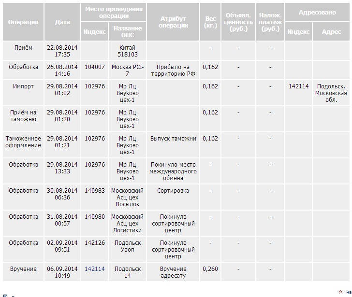Select the 0,260 weight cell
Viewport: 352px width, 297px height.
pyautogui.click(x=210, y=269)
